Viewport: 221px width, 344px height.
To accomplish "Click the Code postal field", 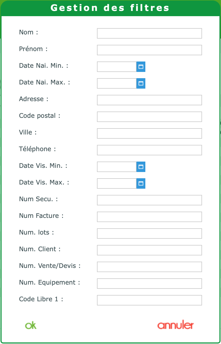I will [149, 117].
